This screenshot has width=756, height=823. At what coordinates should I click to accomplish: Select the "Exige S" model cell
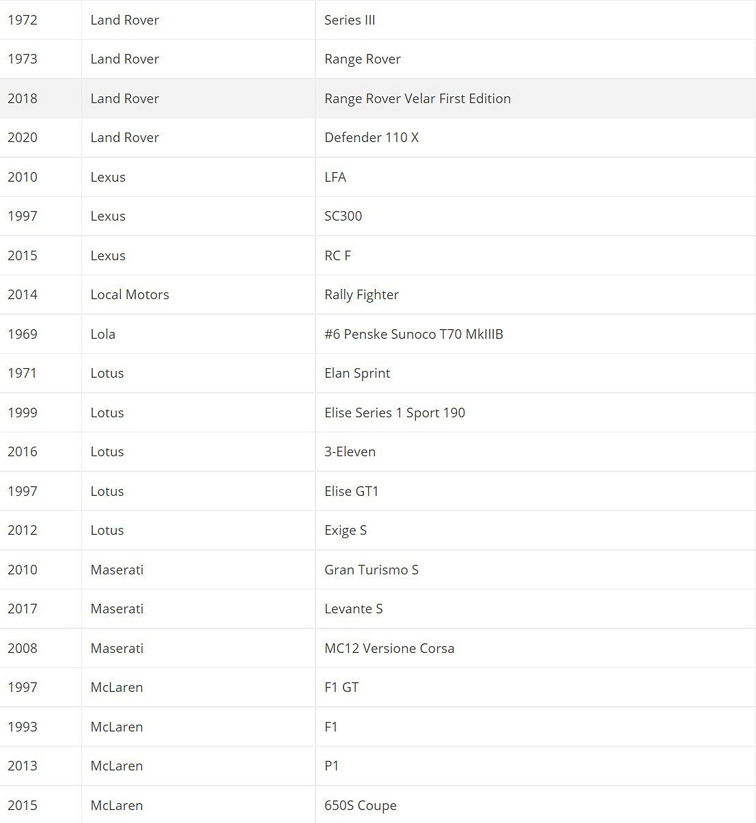pyautogui.click(x=346, y=530)
